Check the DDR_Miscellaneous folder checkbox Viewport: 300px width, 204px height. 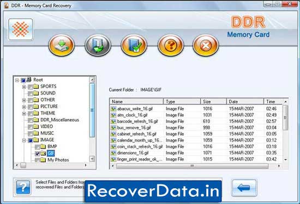pos(30,120)
